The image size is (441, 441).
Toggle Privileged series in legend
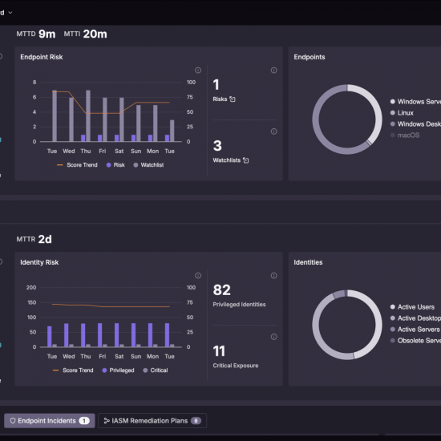click(x=118, y=370)
